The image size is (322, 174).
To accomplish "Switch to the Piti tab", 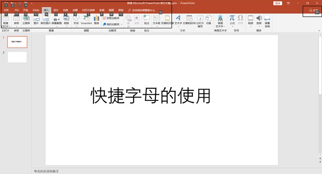I will click(x=17, y=10).
